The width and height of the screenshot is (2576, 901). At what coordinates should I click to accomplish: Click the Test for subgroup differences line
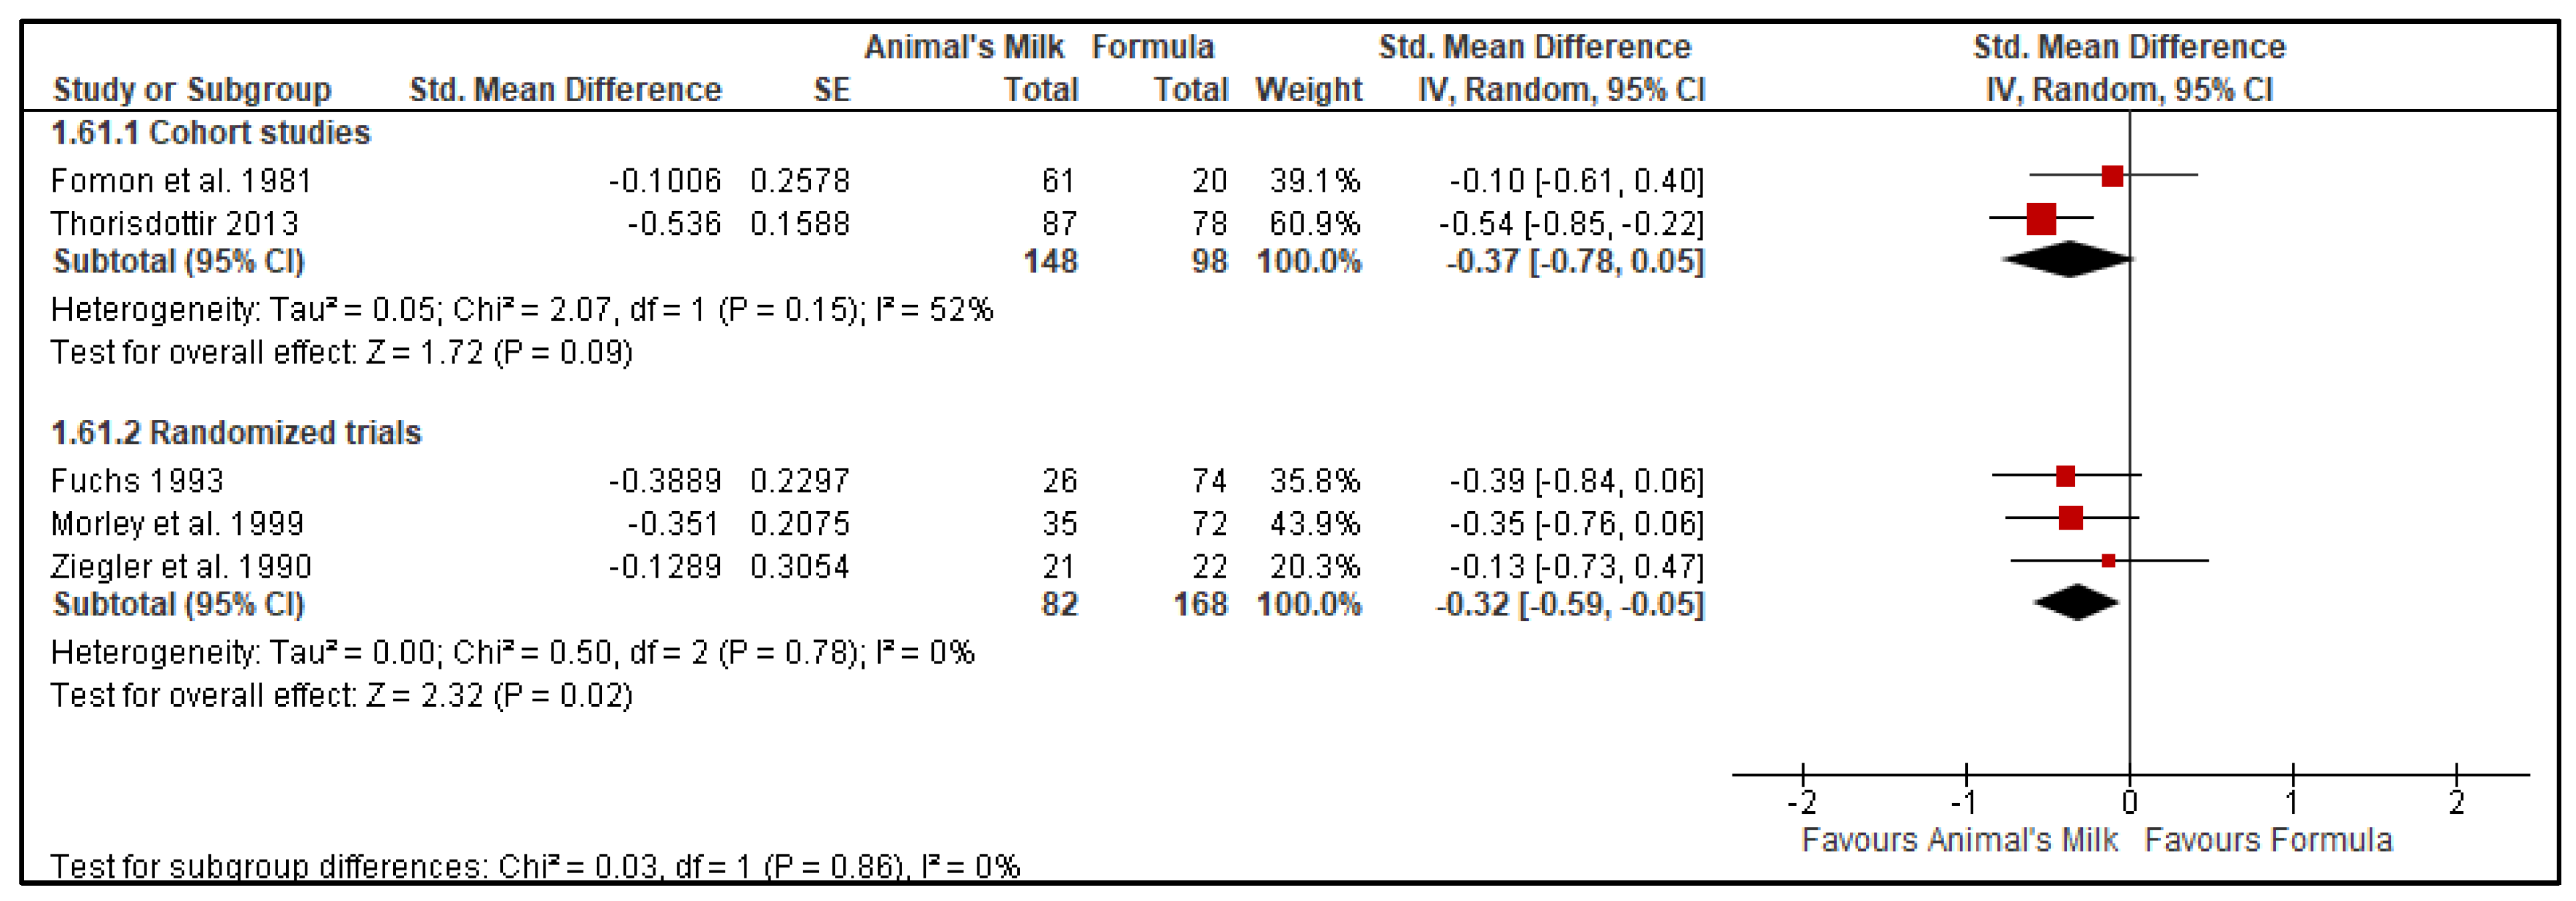(535, 865)
